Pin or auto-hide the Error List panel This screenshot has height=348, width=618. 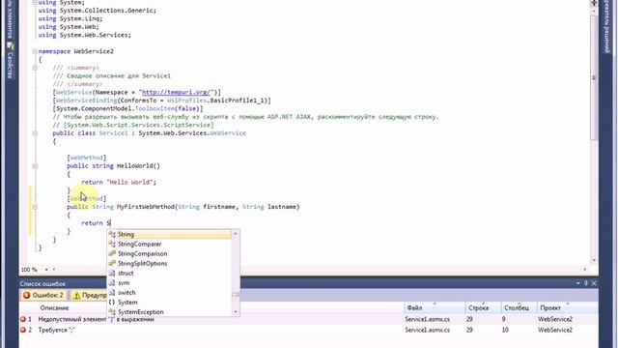586,283
